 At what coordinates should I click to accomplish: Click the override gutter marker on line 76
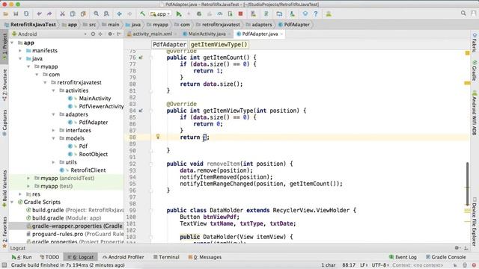click(x=141, y=58)
